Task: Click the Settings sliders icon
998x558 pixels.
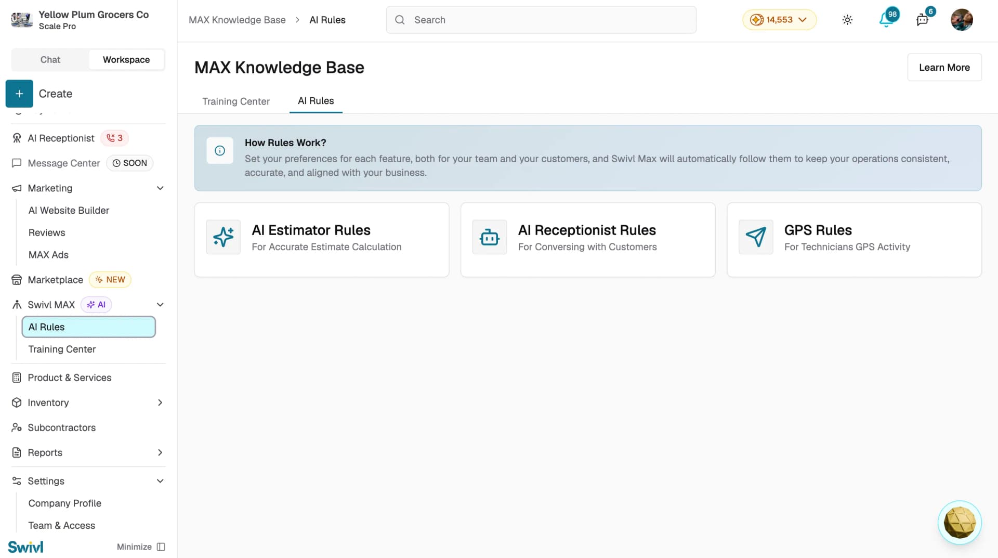Action: (17, 481)
